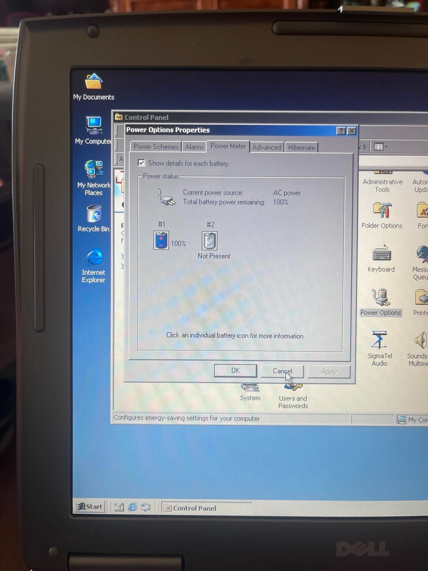Open Users and Passwords item
The image size is (428, 571).
pos(293,396)
